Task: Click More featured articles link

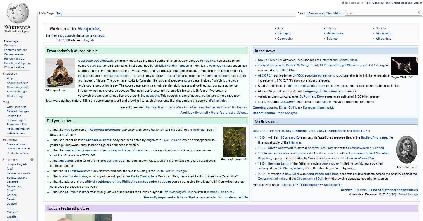Action: [229, 113]
